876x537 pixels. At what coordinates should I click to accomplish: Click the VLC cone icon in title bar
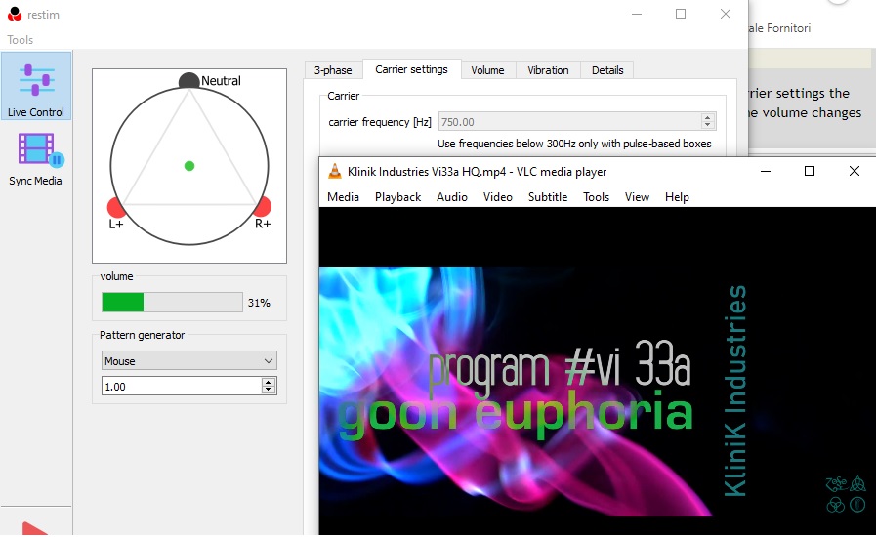pyautogui.click(x=335, y=172)
